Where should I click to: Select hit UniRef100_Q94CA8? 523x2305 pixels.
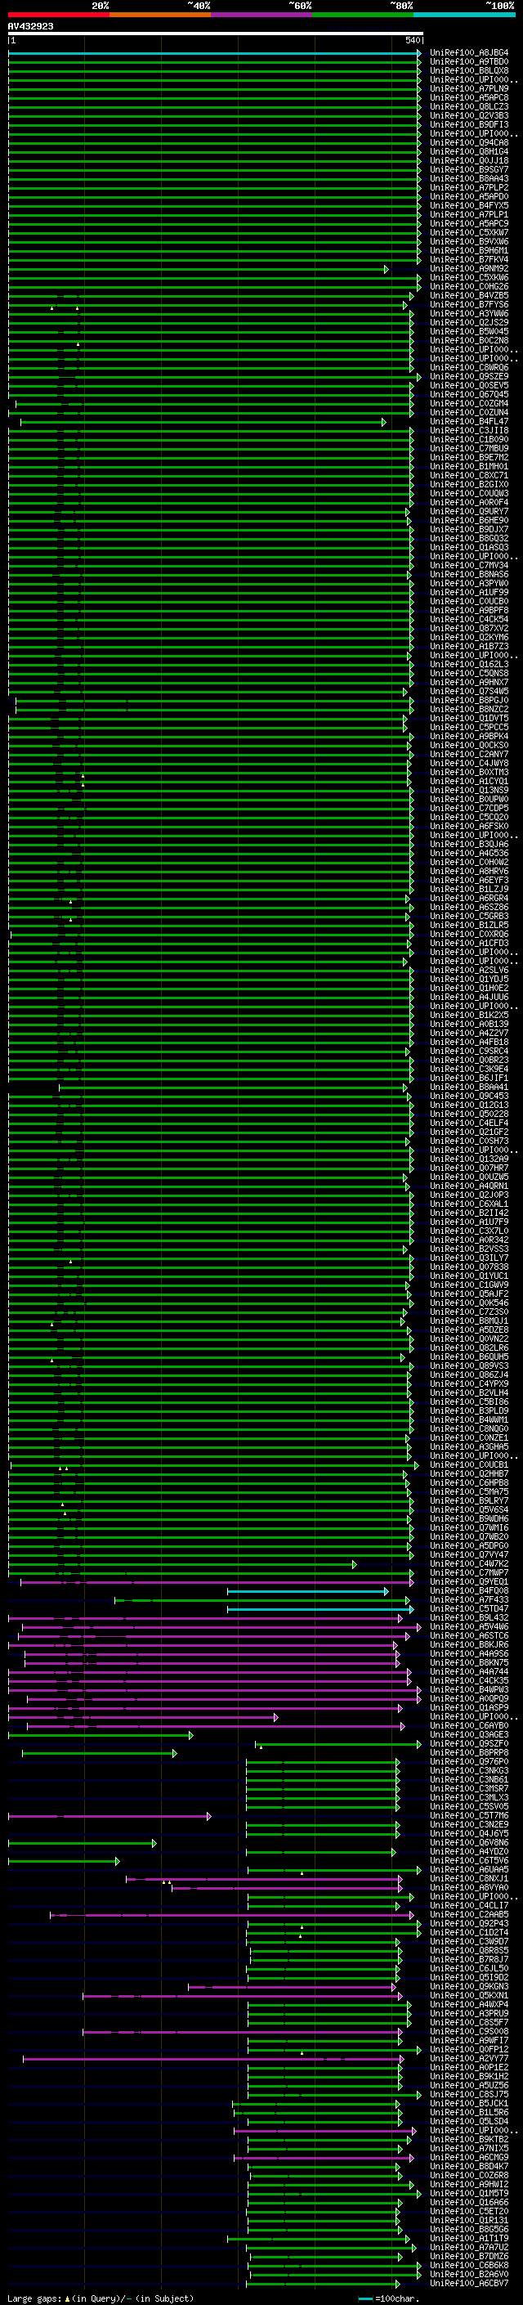(x=469, y=142)
